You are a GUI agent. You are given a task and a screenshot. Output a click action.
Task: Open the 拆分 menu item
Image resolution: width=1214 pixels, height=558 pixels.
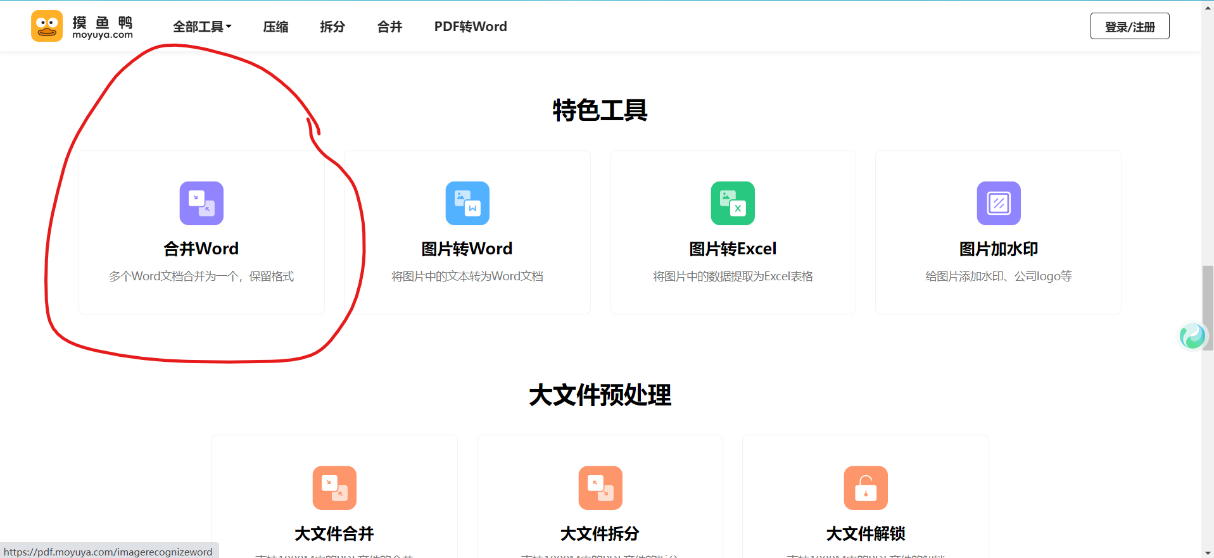tap(332, 27)
